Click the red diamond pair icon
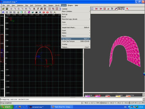This screenshot has height=109, width=145. coord(108,9)
